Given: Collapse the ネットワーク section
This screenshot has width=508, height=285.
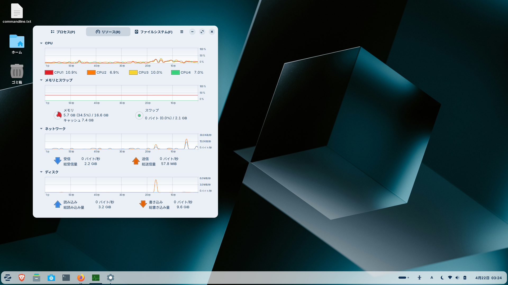Looking at the screenshot, I should 41,129.
